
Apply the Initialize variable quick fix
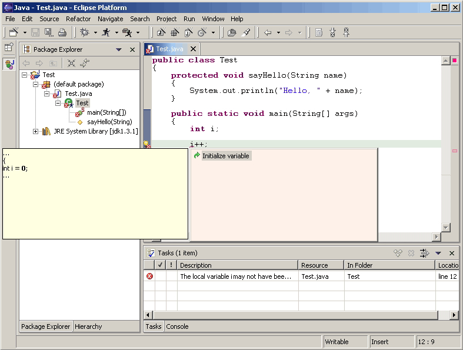click(225, 156)
